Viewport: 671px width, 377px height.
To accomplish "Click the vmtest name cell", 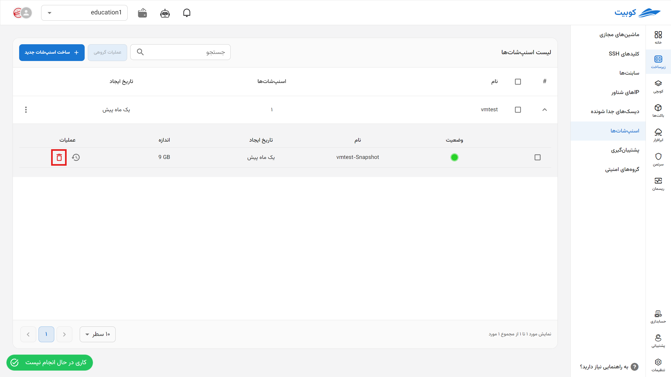I will click(489, 109).
